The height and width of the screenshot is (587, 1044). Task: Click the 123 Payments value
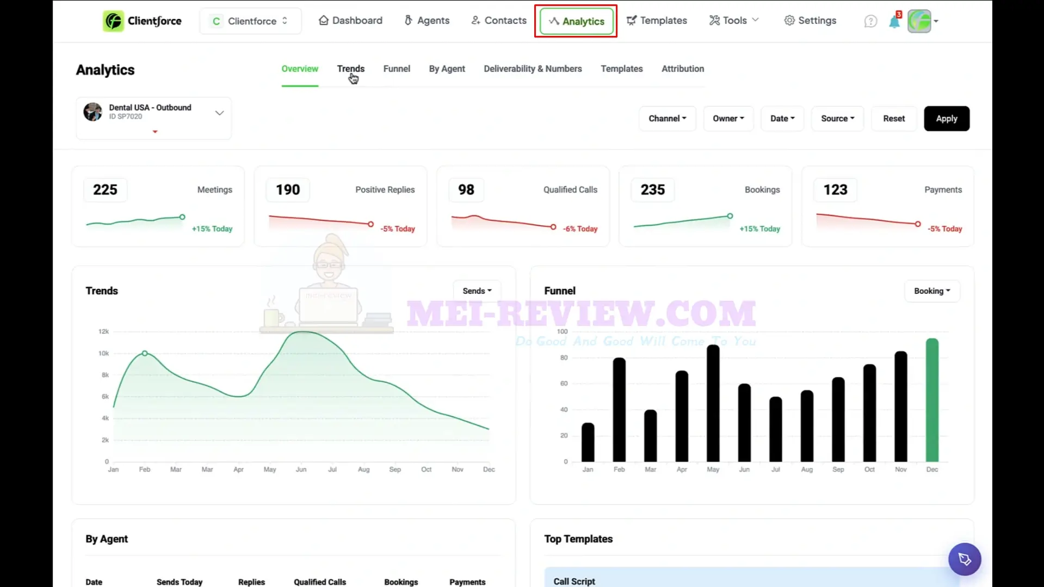point(835,190)
